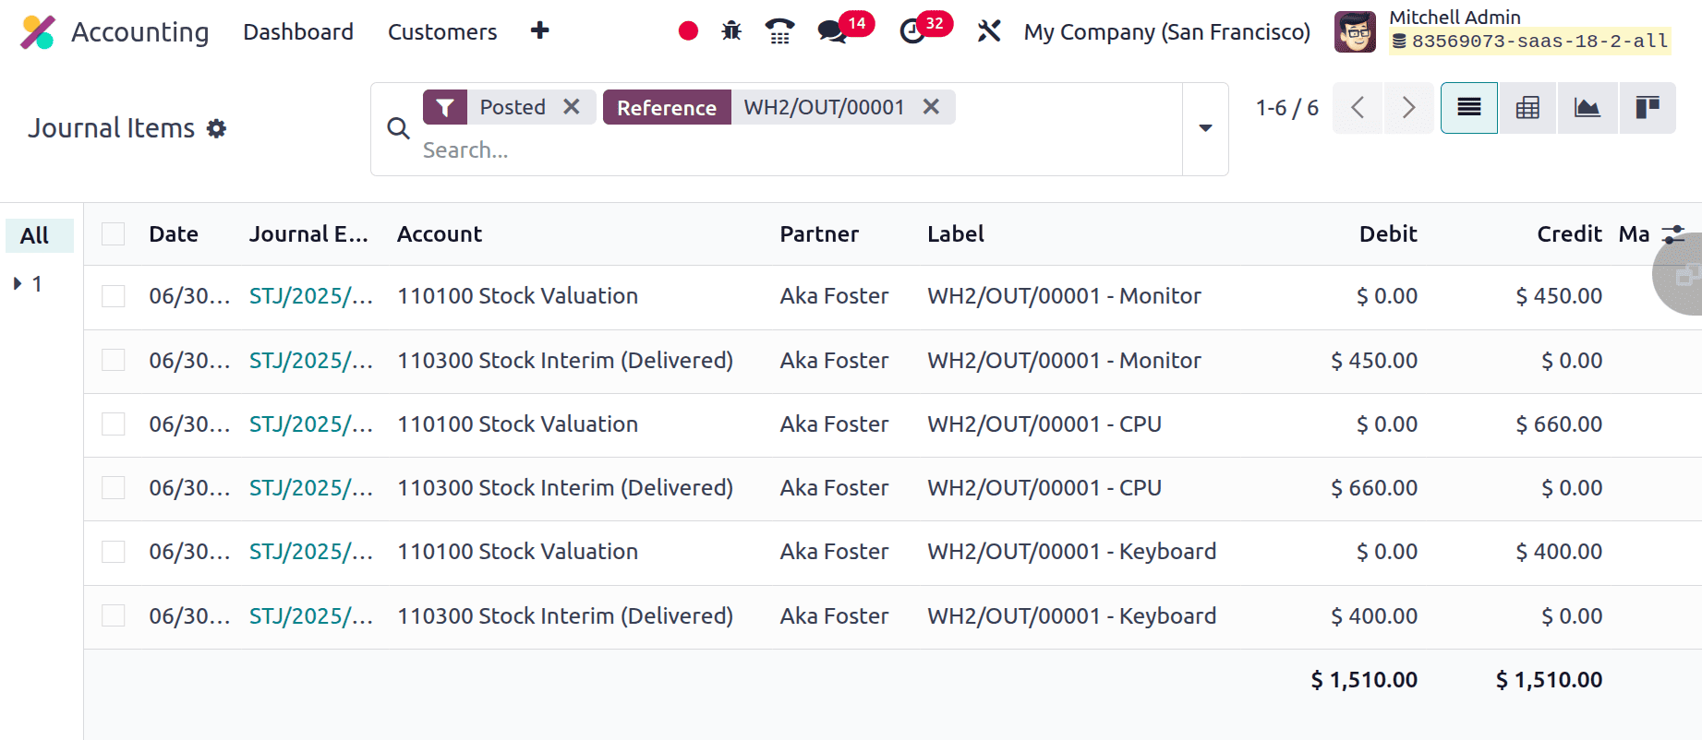The width and height of the screenshot is (1702, 740).
Task: Click the Accounting app title
Action: coord(140,32)
